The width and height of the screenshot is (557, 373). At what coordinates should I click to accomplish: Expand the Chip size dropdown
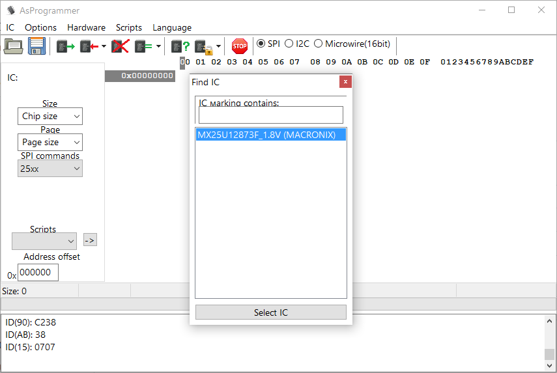coord(50,117)
